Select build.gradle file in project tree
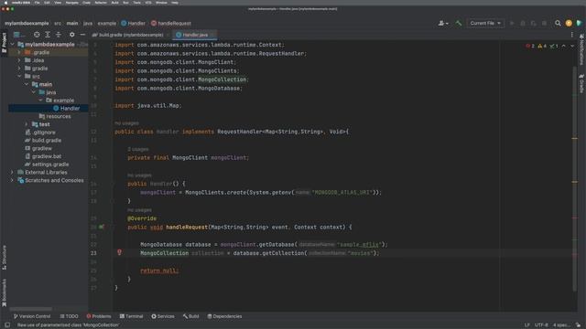 point(43,140)
